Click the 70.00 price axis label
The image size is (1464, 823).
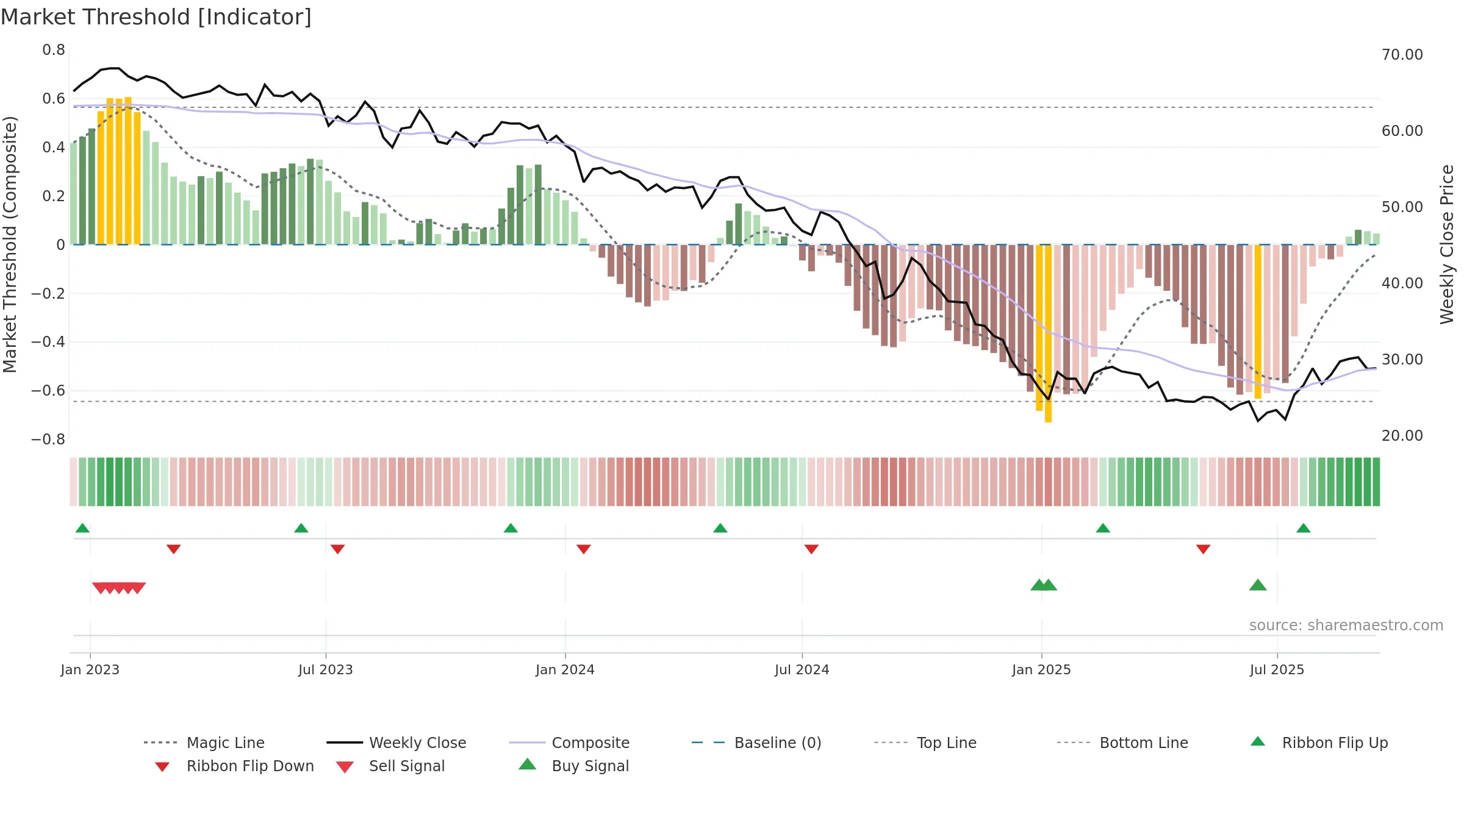[1402, 55]
